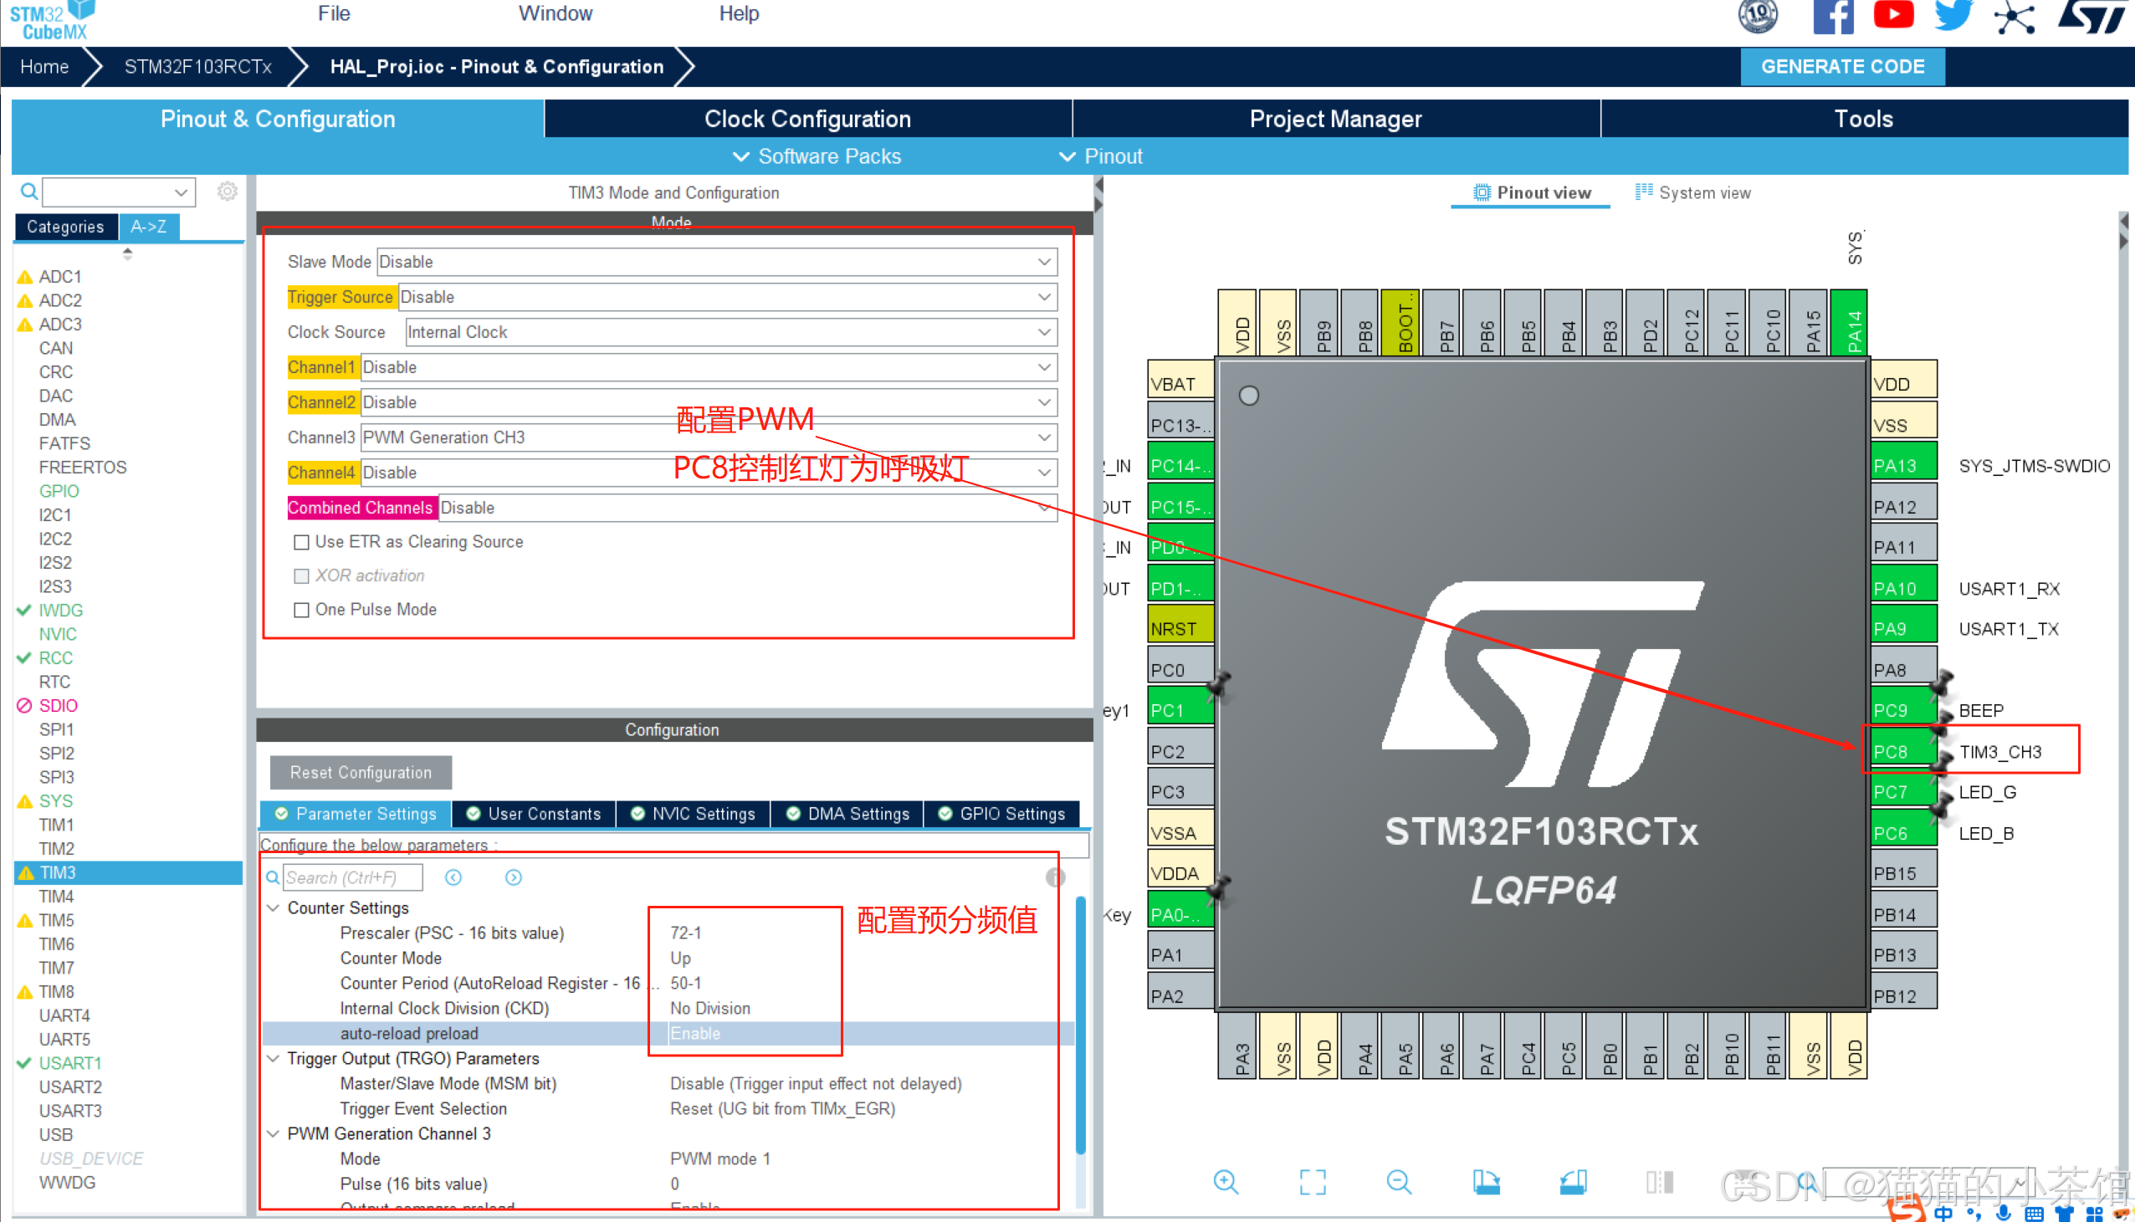Go to next parameter search result
The height and width of the screenshot is (1222, 2135).
514,877
